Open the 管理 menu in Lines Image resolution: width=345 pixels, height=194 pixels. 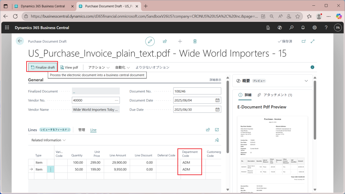click(82, 130)
